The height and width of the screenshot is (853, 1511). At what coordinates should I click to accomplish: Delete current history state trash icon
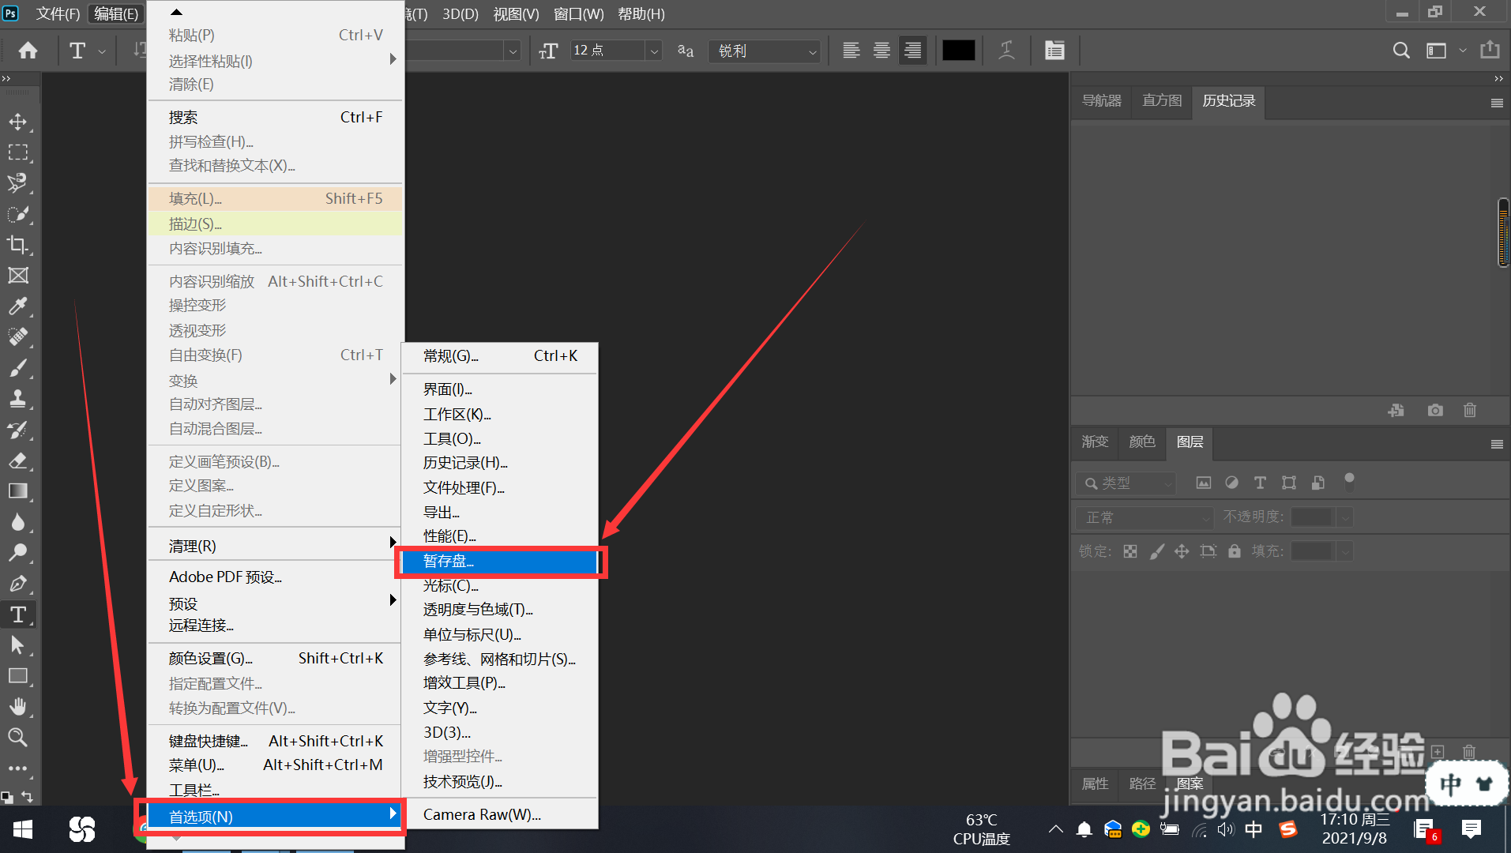pyautogui.click(x=1470, y=410)
